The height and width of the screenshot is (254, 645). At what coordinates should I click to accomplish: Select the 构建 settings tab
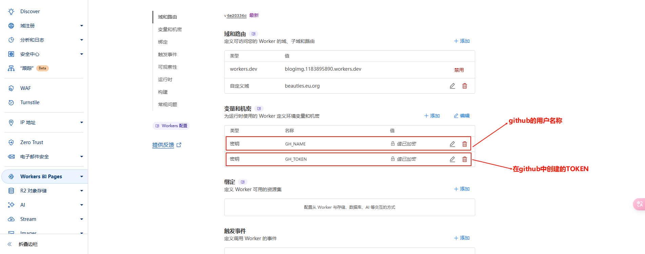[x=163, y=92]
